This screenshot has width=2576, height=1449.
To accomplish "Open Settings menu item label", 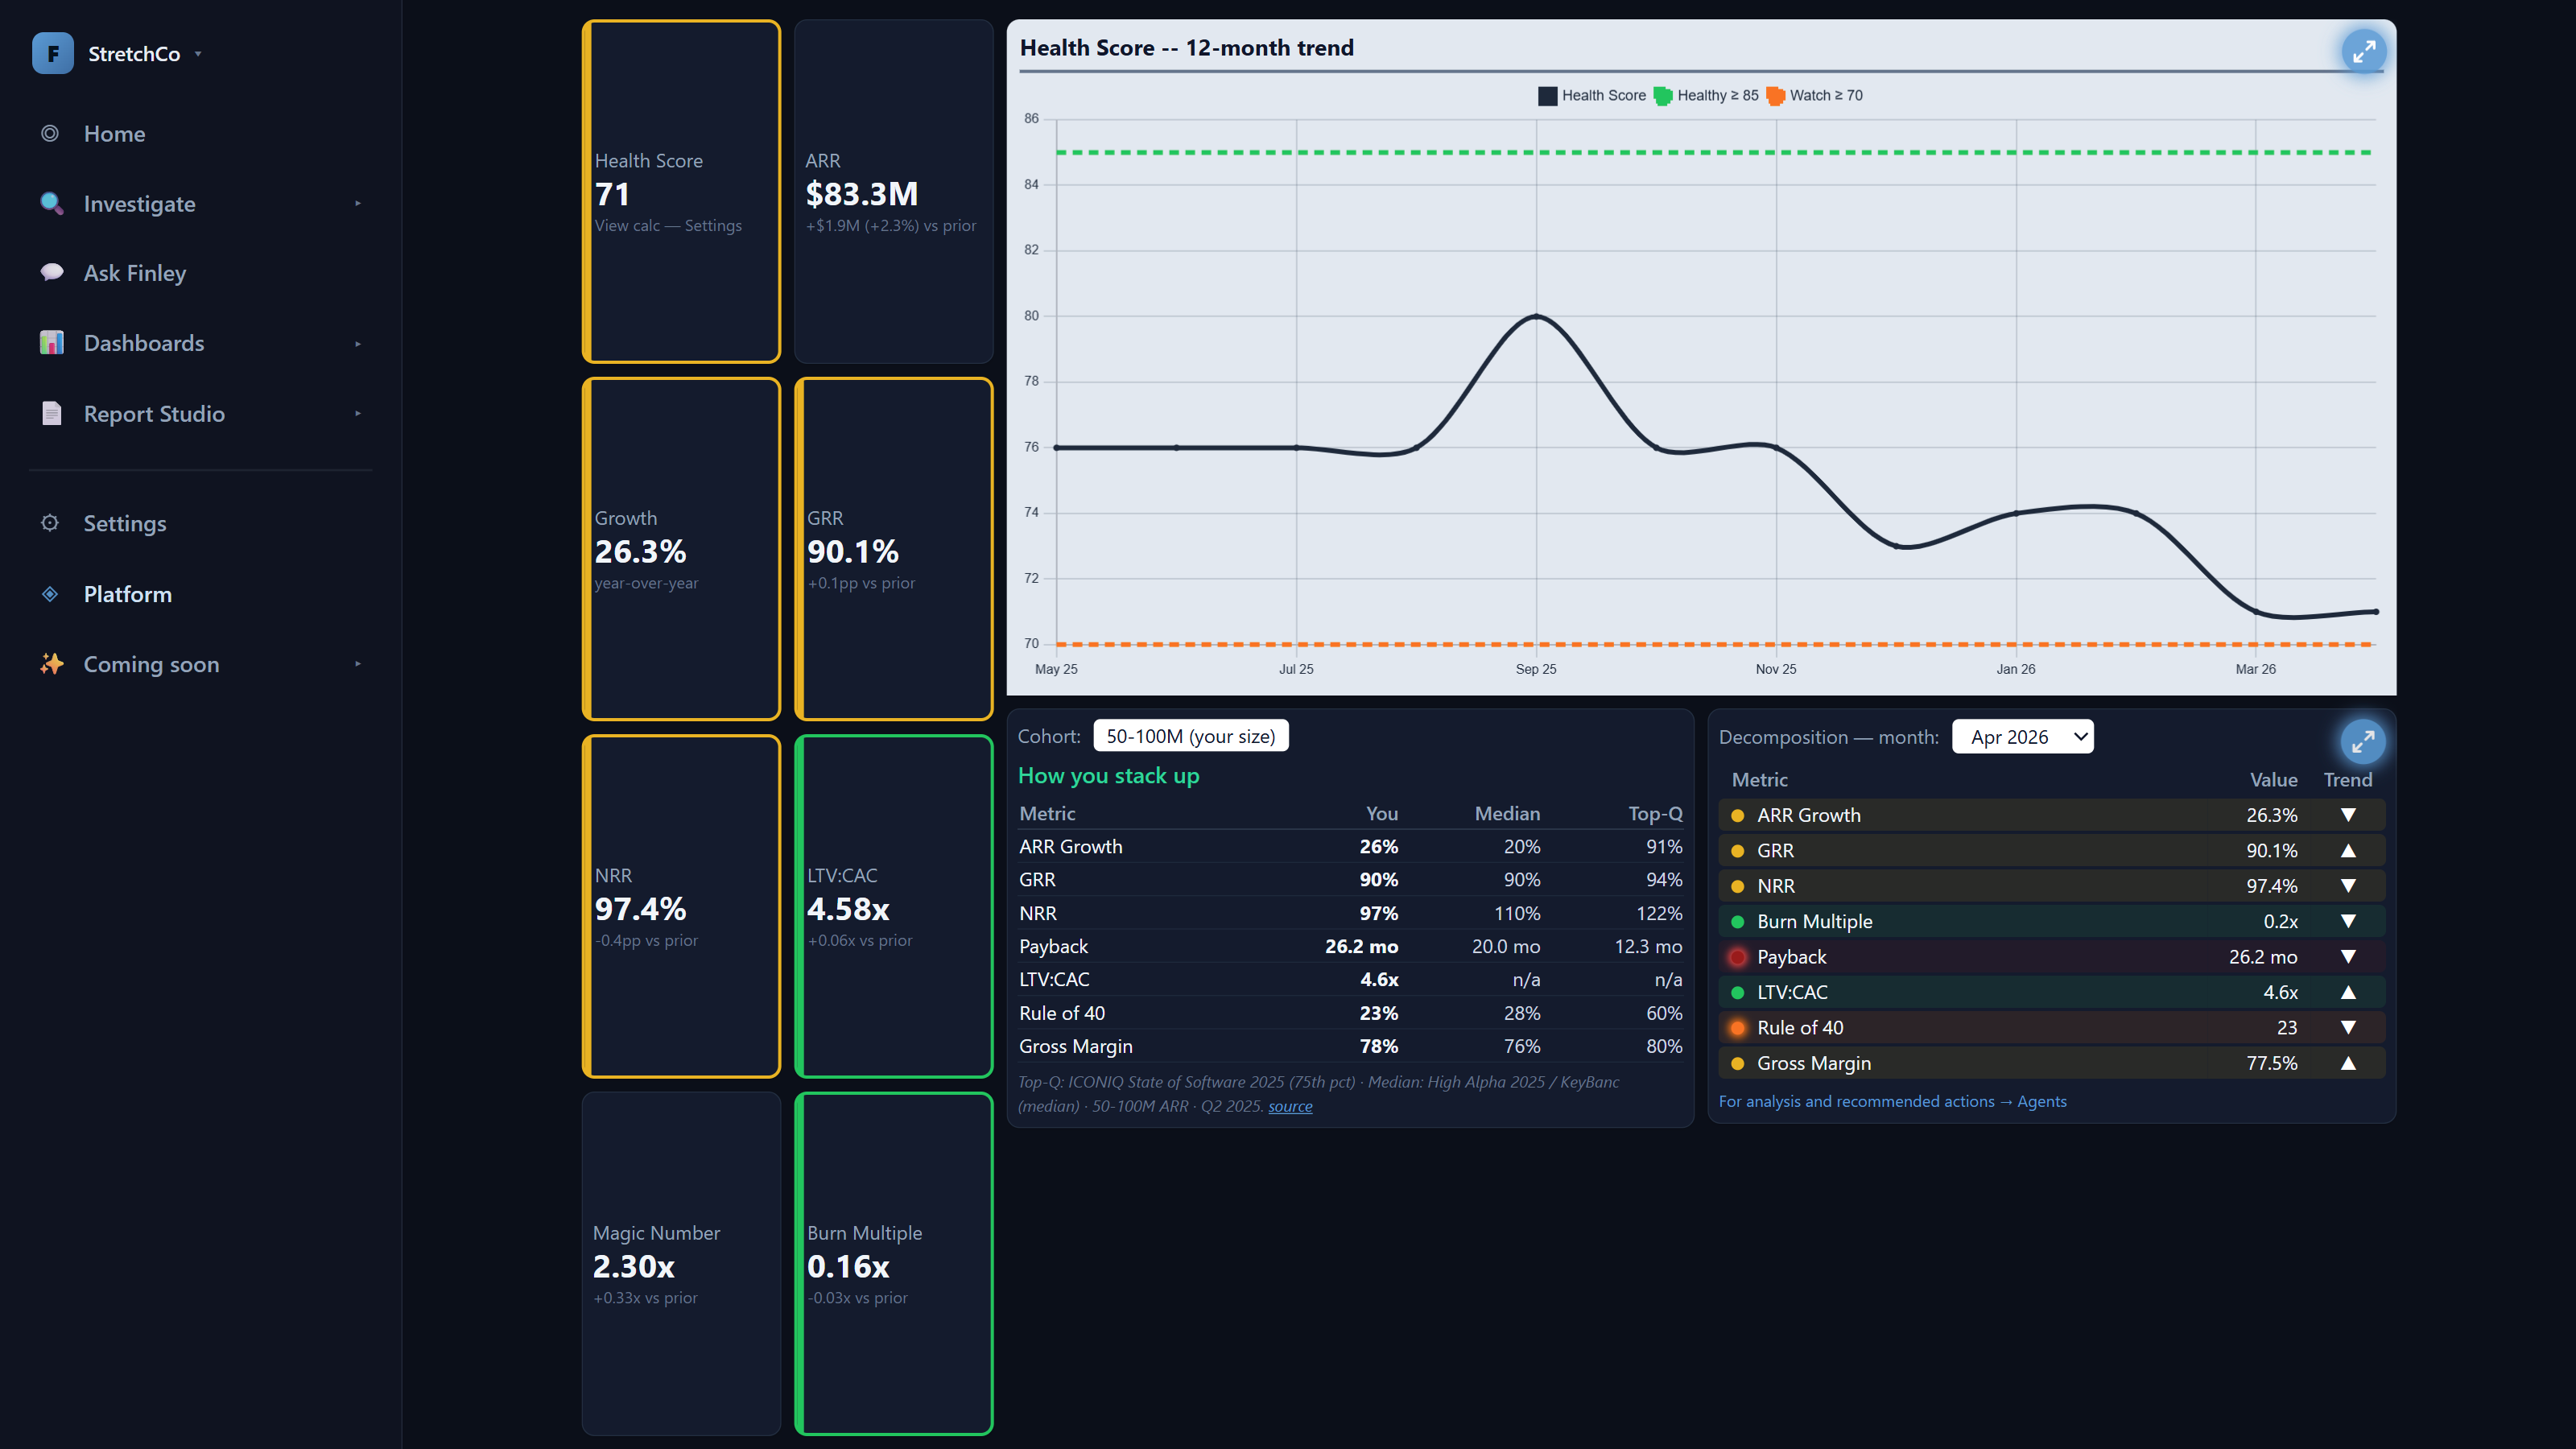I will coord(125,523).
